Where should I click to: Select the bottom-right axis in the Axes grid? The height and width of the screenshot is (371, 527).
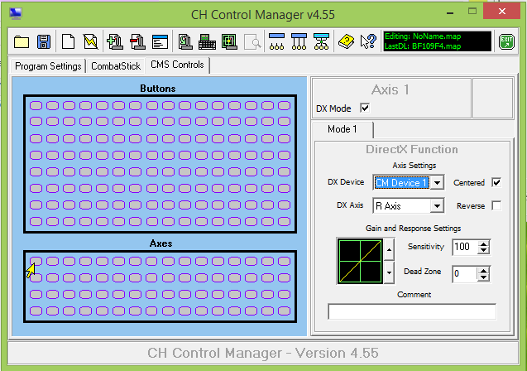pos(285,311)
